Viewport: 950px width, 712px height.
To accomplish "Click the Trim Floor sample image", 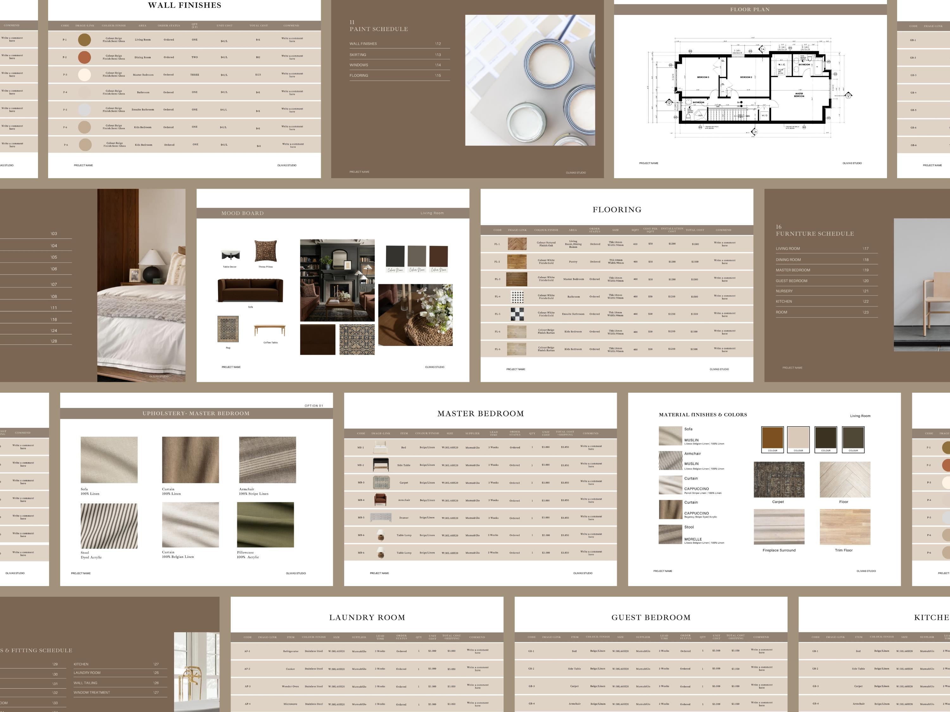I will [845, 527].
